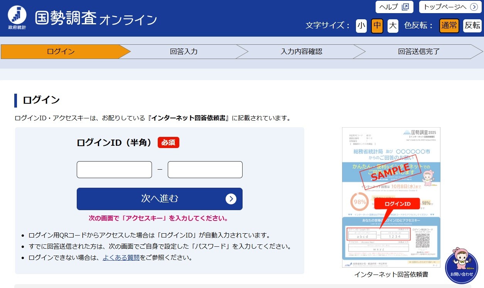Select the 回答送信完了 progress step
Image resolution: width=484 pixels, height=288 pixels.
(419, 52)
